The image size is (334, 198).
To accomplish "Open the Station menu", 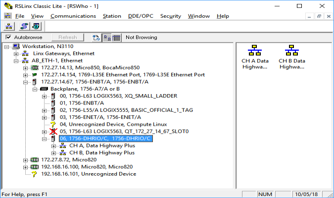I will (x=112, y=16).
